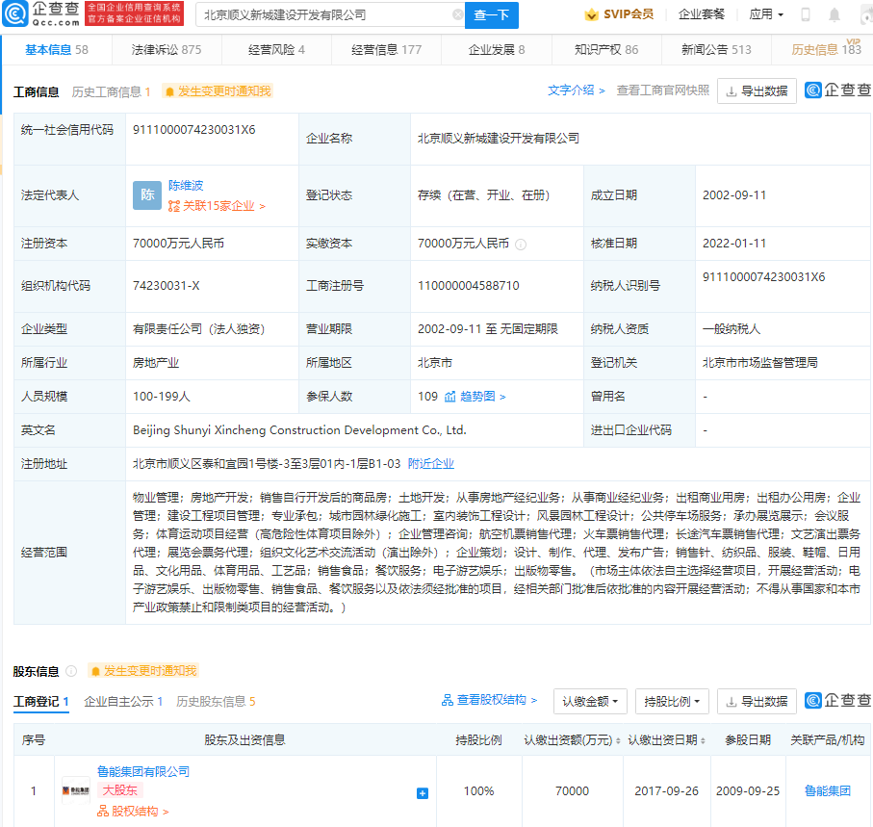873x827 pixels.
Task: Open the 附近企业 link beside the address
Action: tap(430, 463)
